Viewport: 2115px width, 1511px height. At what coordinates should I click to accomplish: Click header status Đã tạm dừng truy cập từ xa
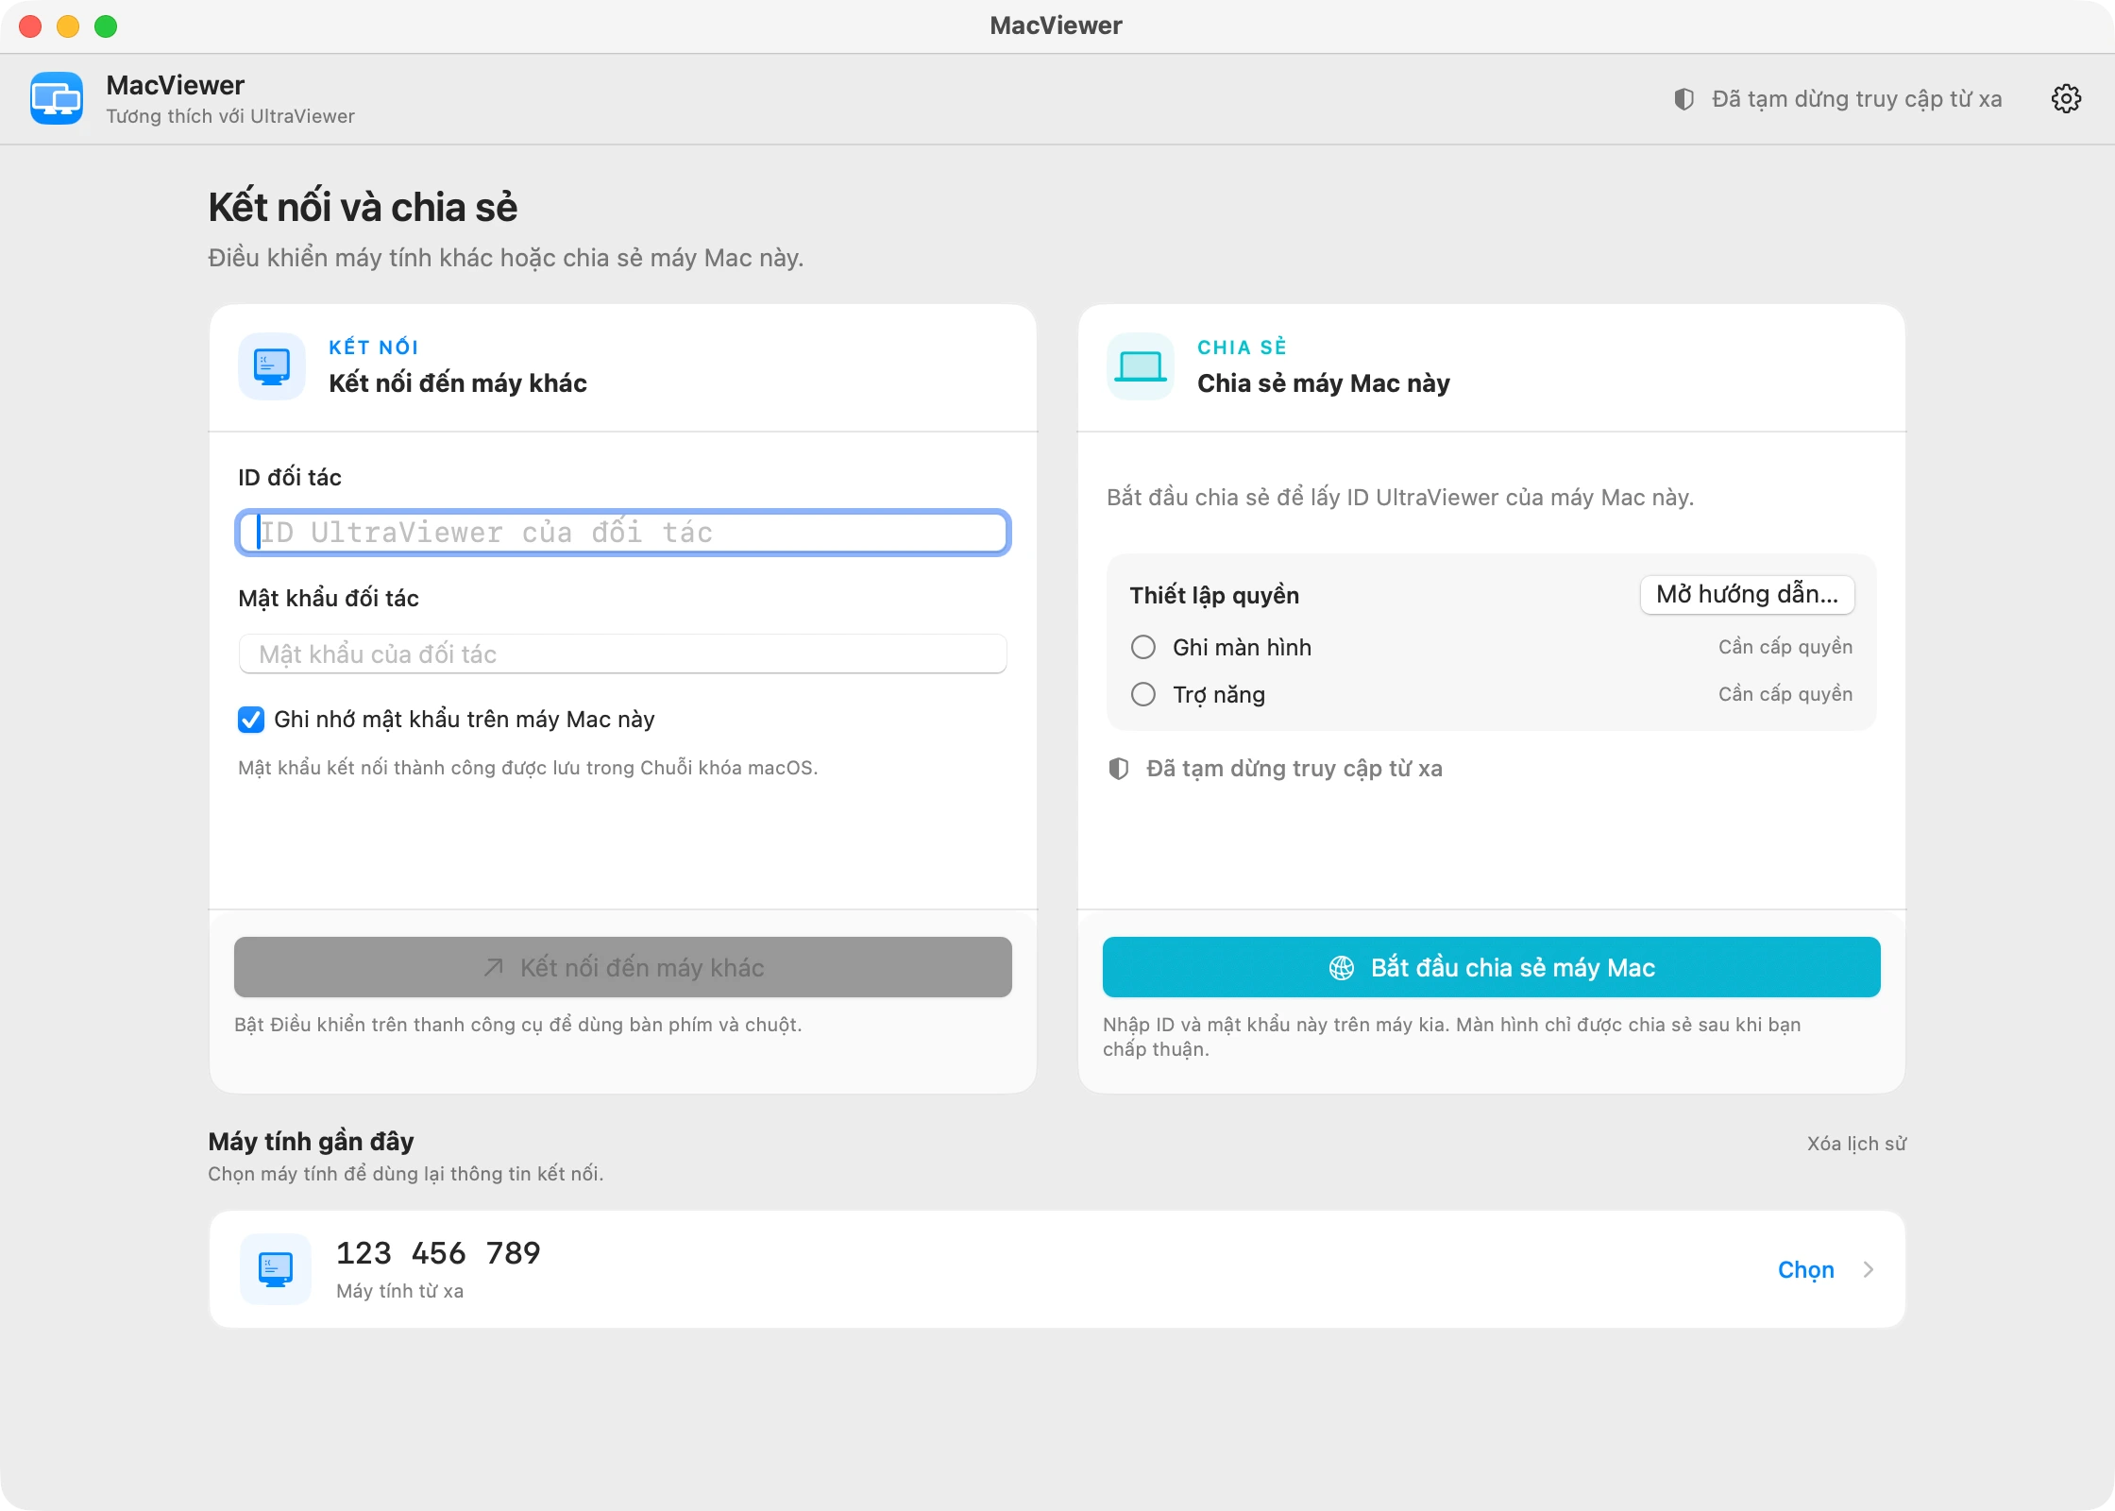(1857, 99)
